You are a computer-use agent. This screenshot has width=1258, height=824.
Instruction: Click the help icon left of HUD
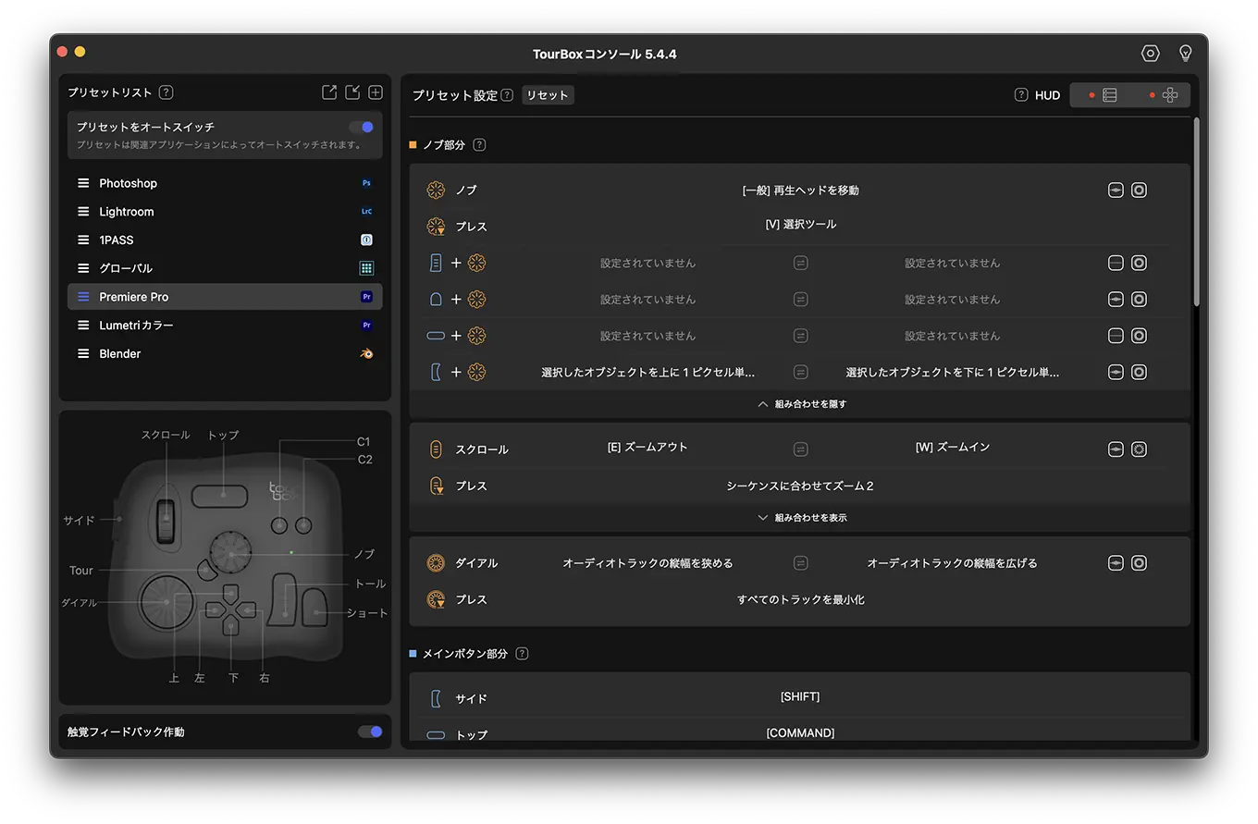1021,95
